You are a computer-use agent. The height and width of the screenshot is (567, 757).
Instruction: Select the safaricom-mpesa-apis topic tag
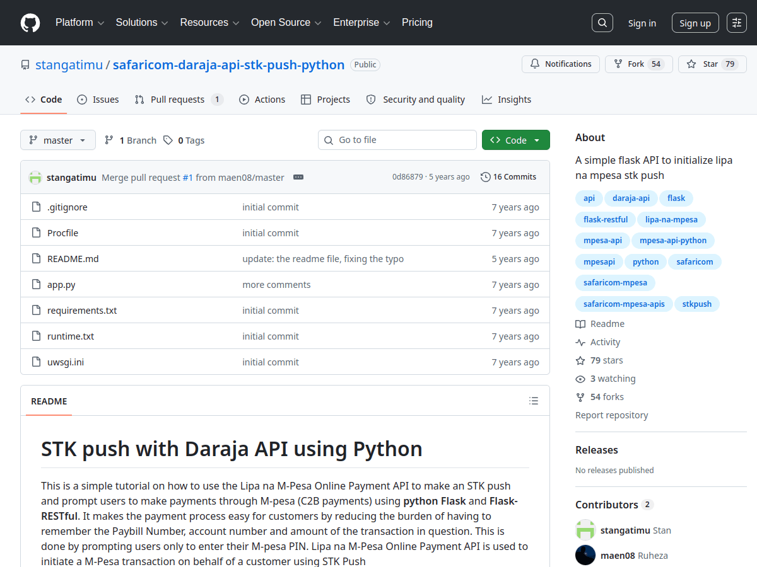tap(624, 304)
